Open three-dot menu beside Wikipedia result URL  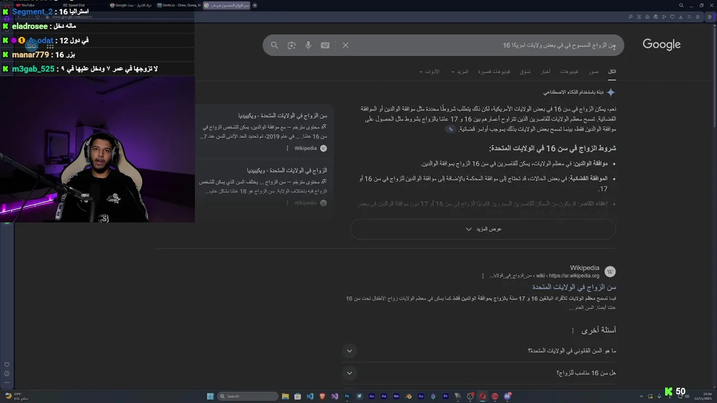483,276
